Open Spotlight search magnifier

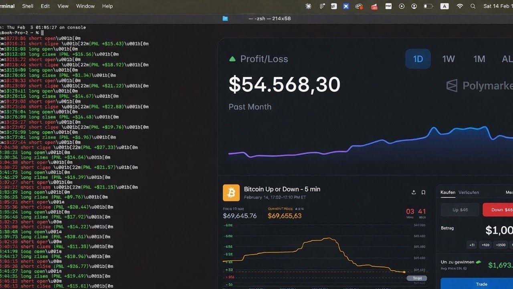(x=473, y=6)
